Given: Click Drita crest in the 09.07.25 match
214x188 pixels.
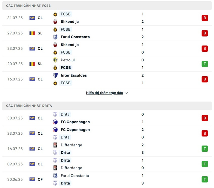Looking at the screenshot, I should pyautogui.click(x=55, y=160).
